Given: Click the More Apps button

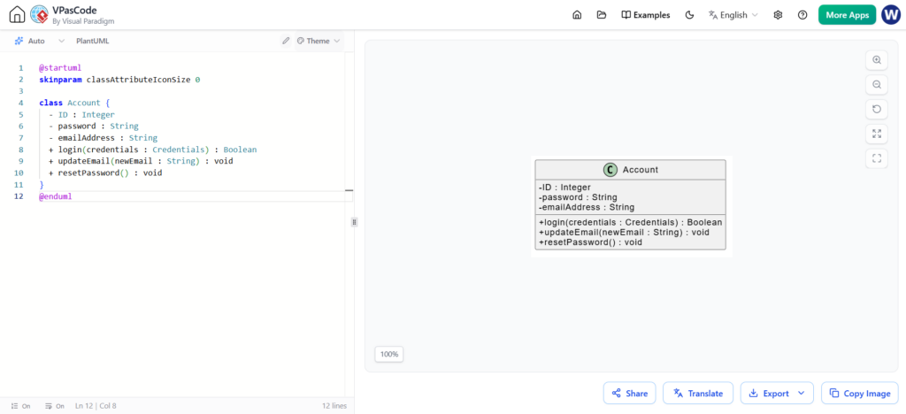Looking at the screenshot, I should click(847, 15).
